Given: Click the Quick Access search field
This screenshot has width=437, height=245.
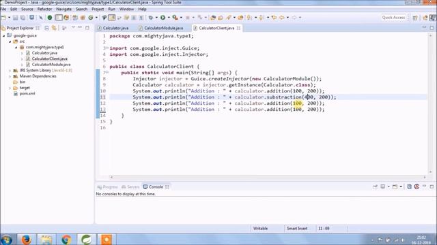Looking at the screenshot, I should click(393, 18).
